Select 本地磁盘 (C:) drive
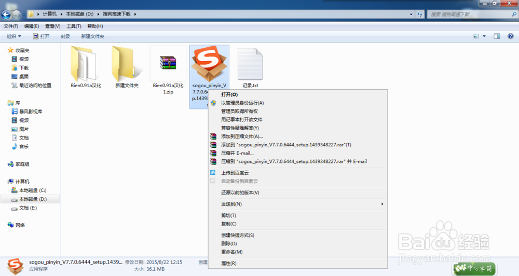This screenshot has height=276, width=519. [x=33, y=190]
